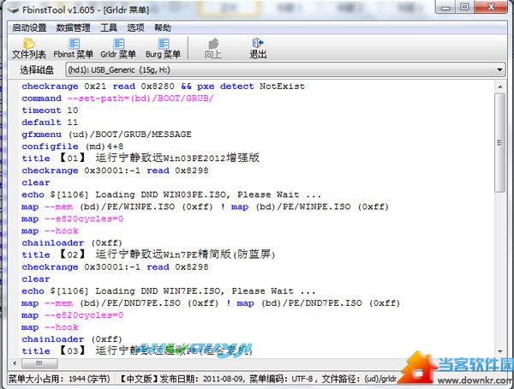
Task: Click the 'map --mem (bd)/PE/DND7PE.ISO' line
Action: [211, 303]
